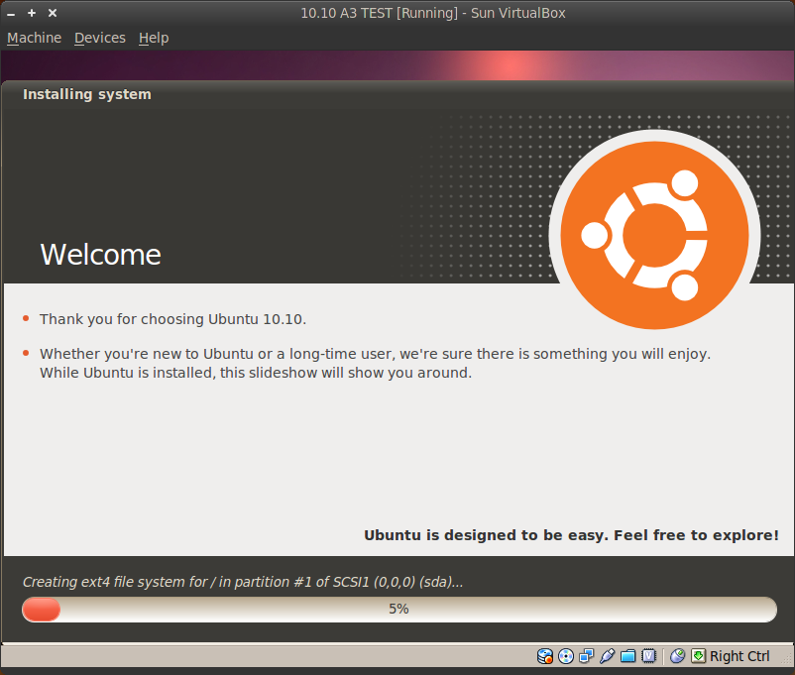The image size is (795, 675).
Task: Click the installation progress bar at 5%
Action: pos(399,609)
